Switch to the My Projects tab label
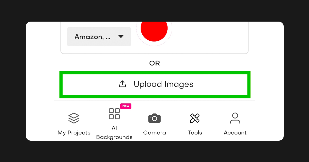The image size is (309, 162). point(74,133)
